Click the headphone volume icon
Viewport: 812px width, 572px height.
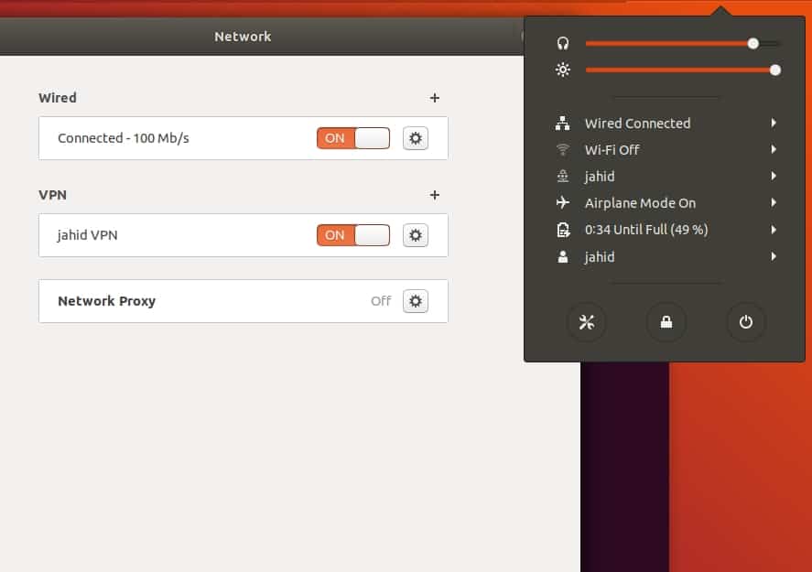click(x=563, y=42)
